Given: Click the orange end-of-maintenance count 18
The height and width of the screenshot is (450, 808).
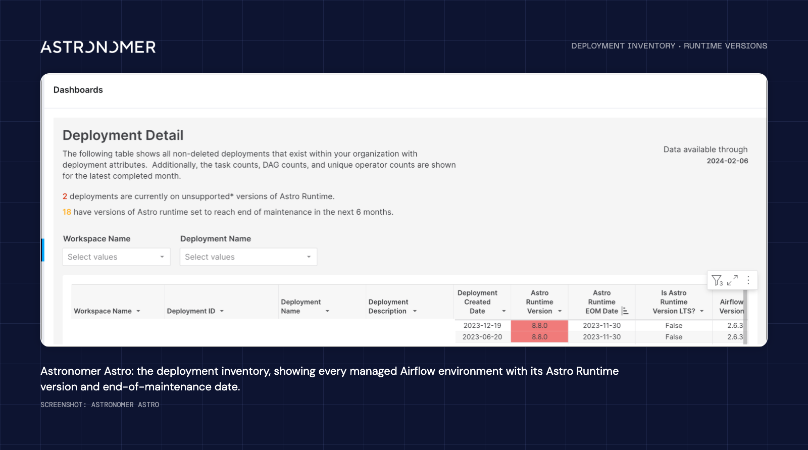Looking at the screenshot, I should pos(67,212).
